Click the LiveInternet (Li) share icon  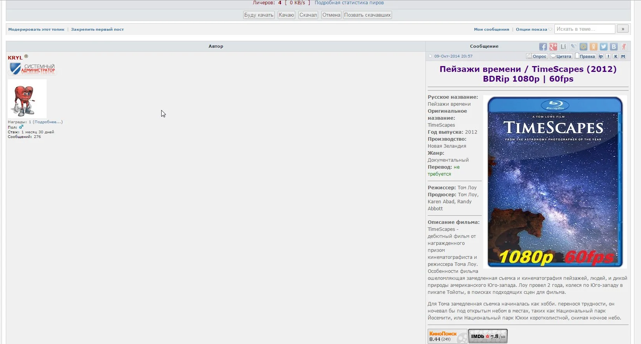coord(563,47)
